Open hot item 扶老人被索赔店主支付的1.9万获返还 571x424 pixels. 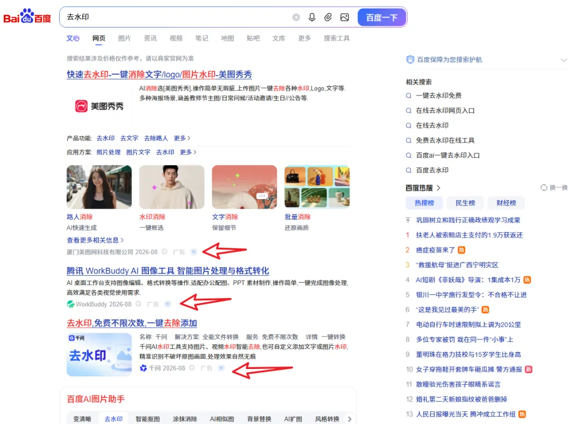pos(469,235)
